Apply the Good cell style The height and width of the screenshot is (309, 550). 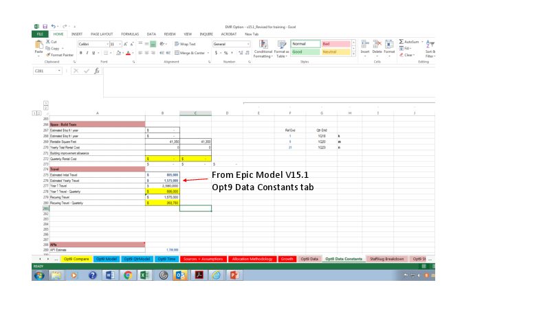(305, 52)
